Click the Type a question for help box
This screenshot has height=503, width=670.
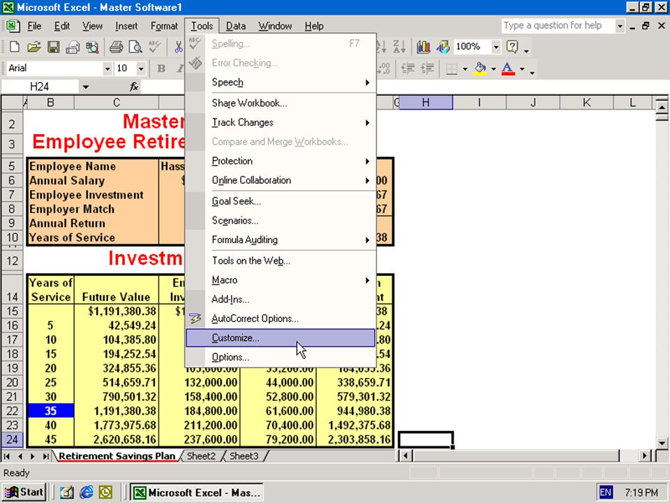558,26
